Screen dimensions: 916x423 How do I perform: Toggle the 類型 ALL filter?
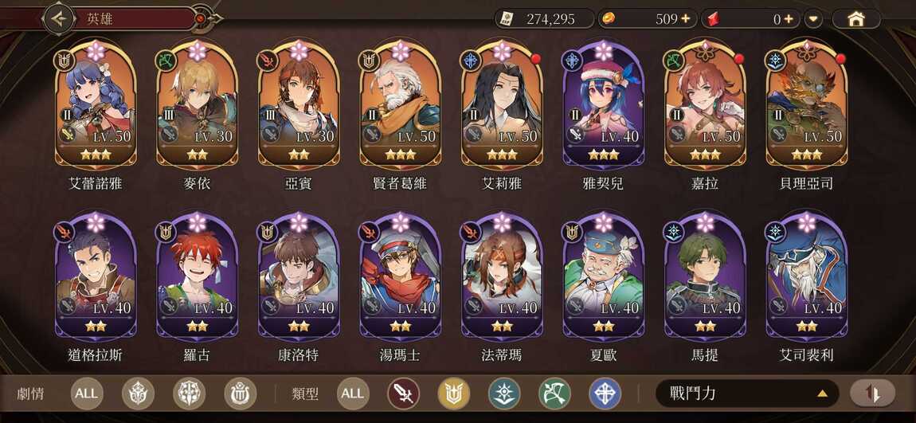[353, 394]
